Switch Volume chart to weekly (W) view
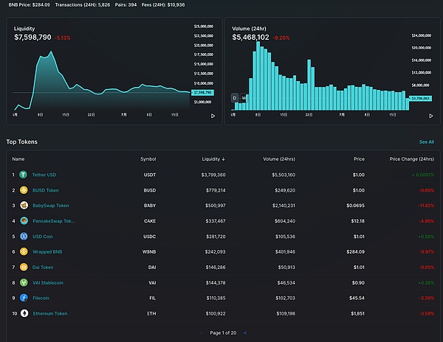Image resolution: width=443 pixels, height=342 pixels. (244, 97)
